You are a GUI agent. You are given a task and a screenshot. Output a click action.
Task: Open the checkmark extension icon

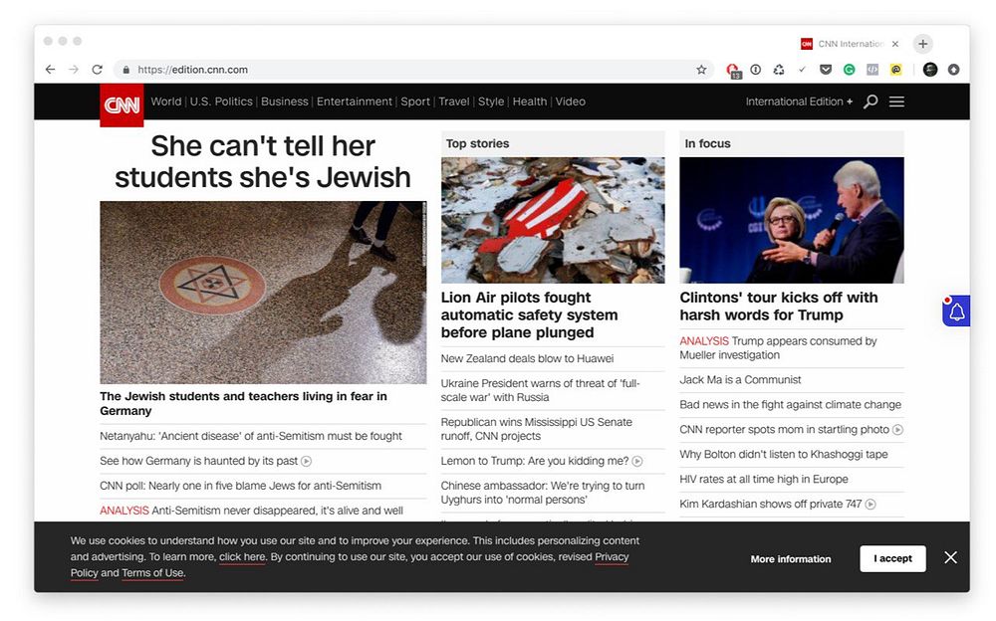click(x=802, y=70)
